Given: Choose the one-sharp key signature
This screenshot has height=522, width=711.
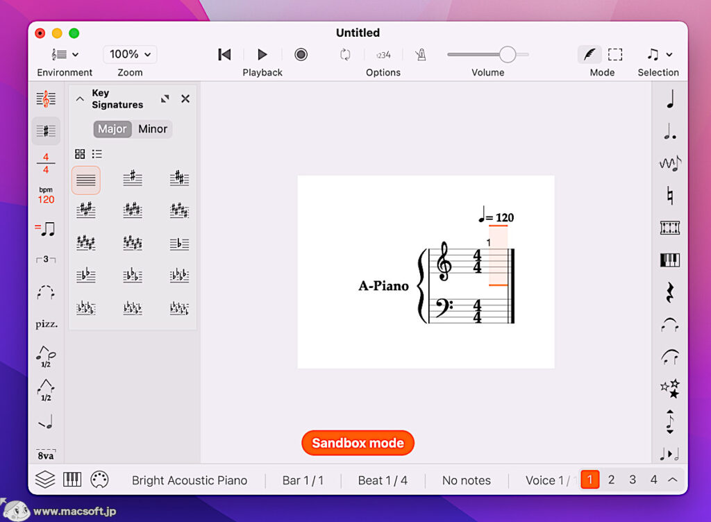Looking at the screenshot, I should click(x=133, y=178).
